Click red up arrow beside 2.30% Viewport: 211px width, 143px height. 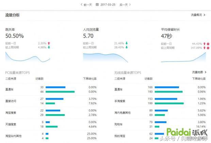click(x=49, y=43)
